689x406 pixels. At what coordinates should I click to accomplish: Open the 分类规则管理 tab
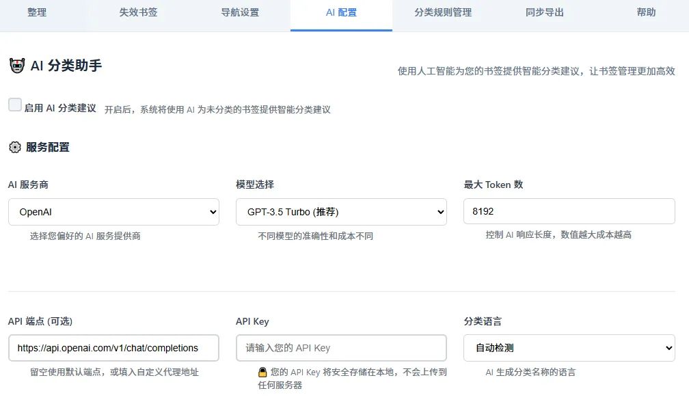[x=443, y=12]
